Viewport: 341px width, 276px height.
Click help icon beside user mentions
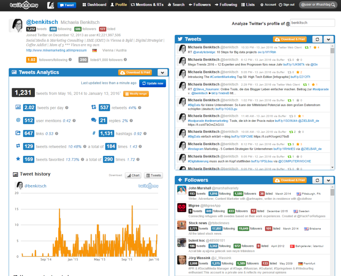(74, 121)
